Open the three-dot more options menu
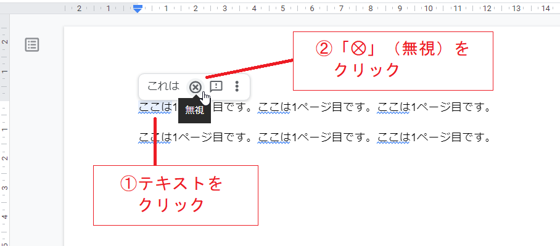 click(x=236, y=86)
